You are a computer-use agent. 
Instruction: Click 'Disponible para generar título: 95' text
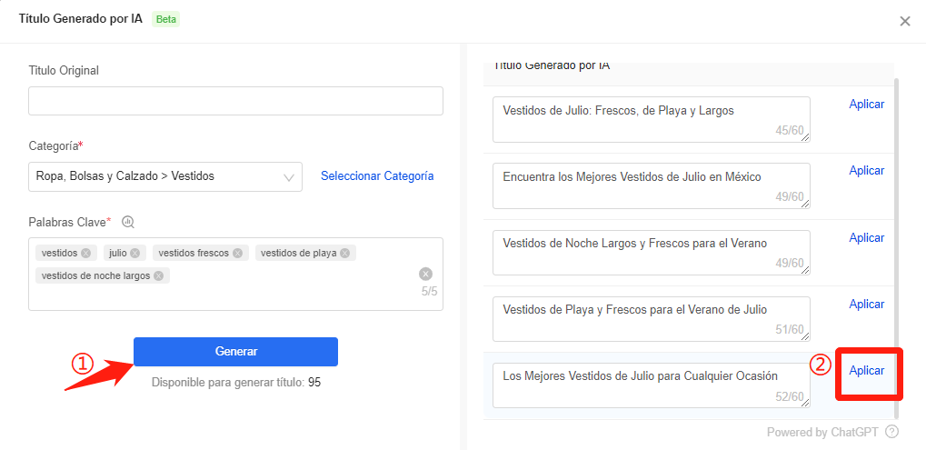coord(236,383)
